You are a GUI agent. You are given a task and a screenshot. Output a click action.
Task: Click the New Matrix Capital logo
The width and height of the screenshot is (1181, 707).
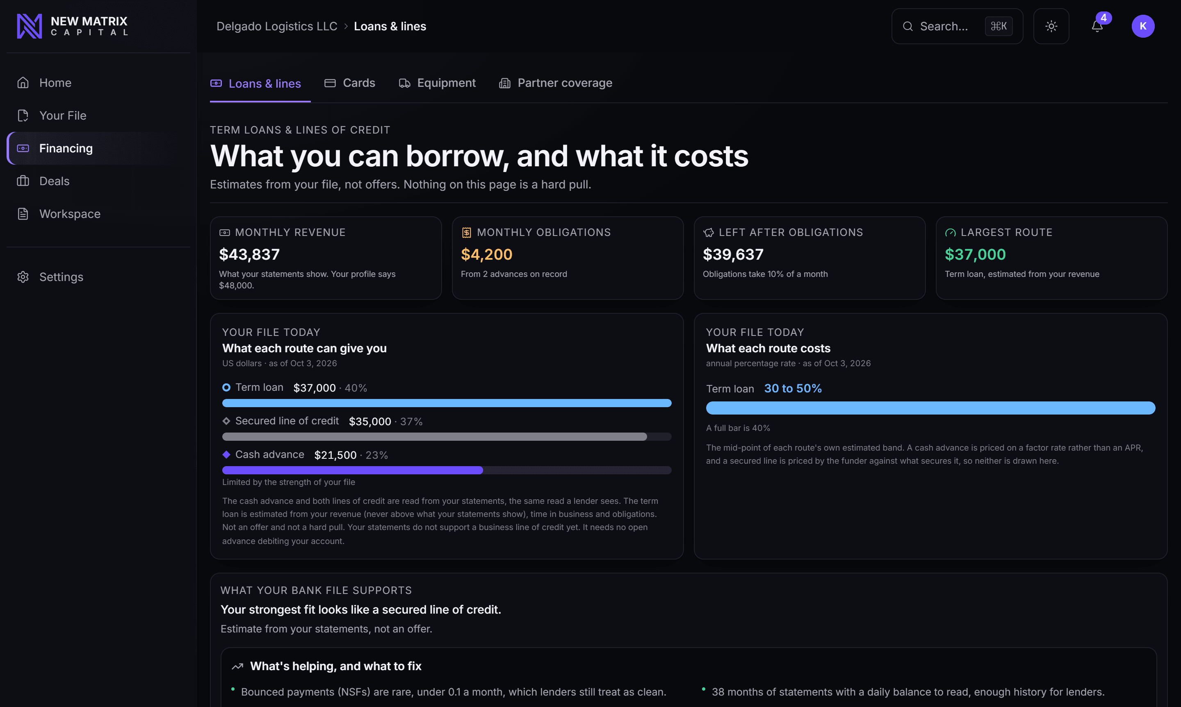(x=73, y=26)
